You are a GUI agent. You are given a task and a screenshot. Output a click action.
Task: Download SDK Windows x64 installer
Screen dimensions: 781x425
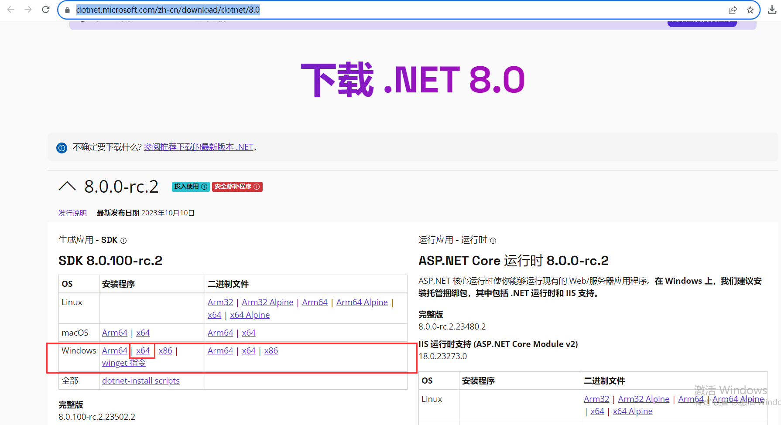(x=143, y=350)
